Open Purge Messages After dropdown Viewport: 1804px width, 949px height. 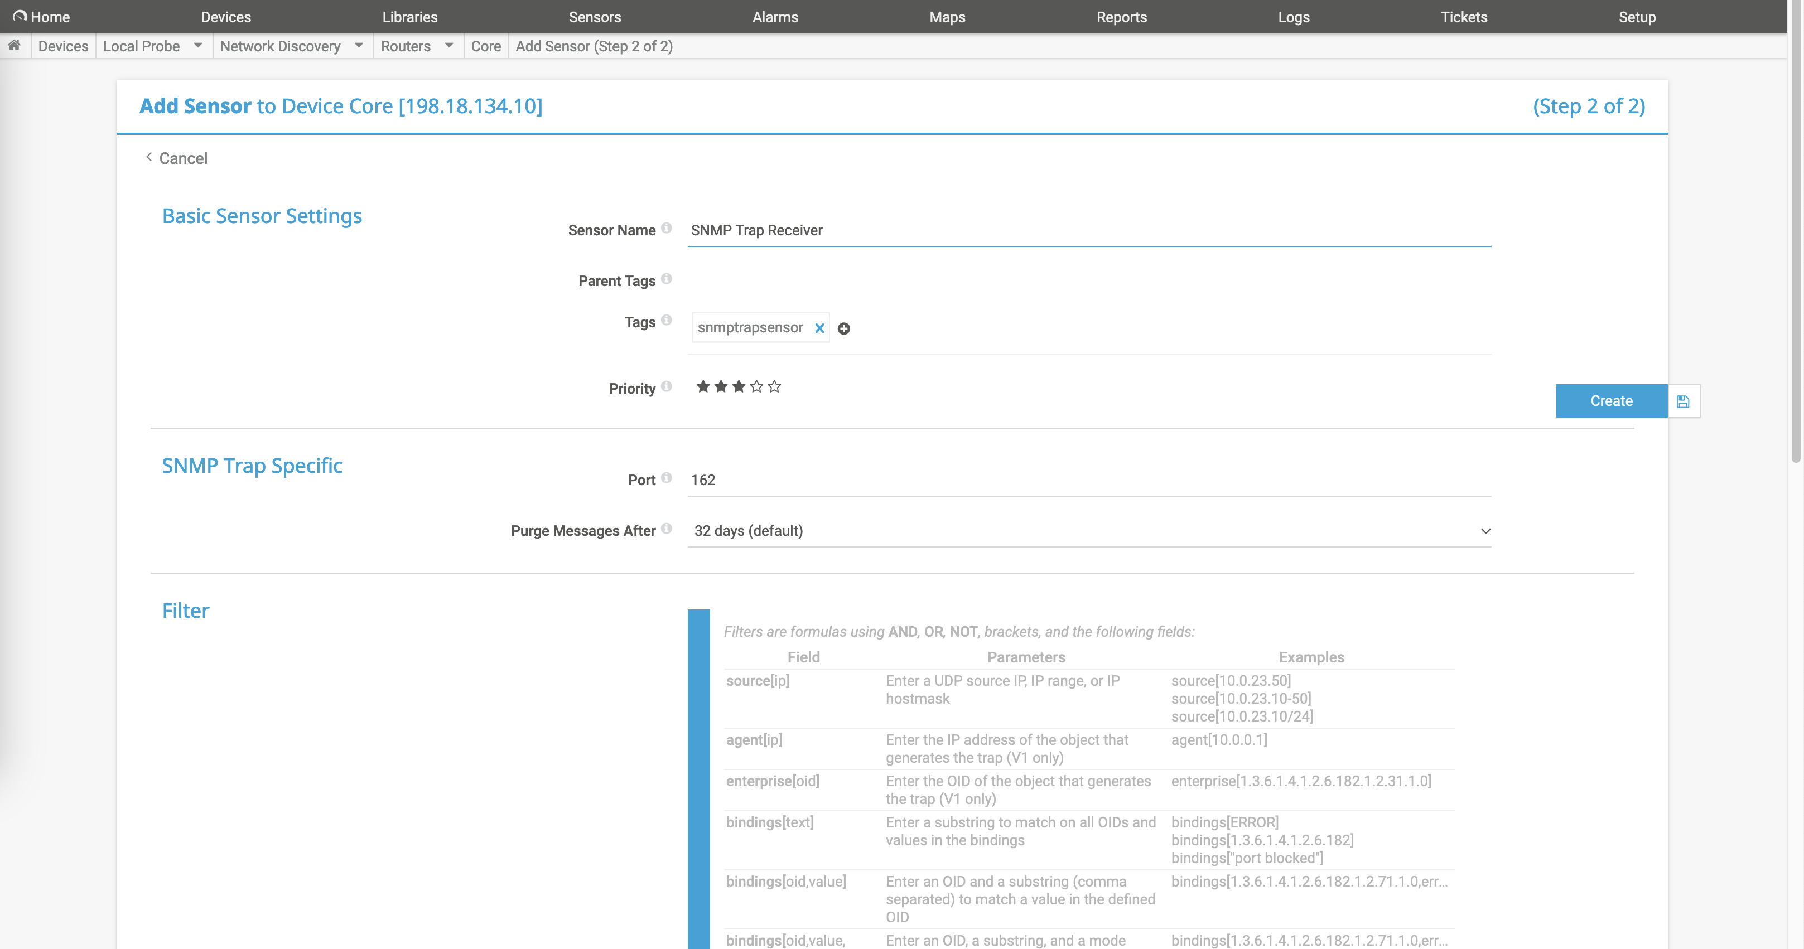(1089, 530)
